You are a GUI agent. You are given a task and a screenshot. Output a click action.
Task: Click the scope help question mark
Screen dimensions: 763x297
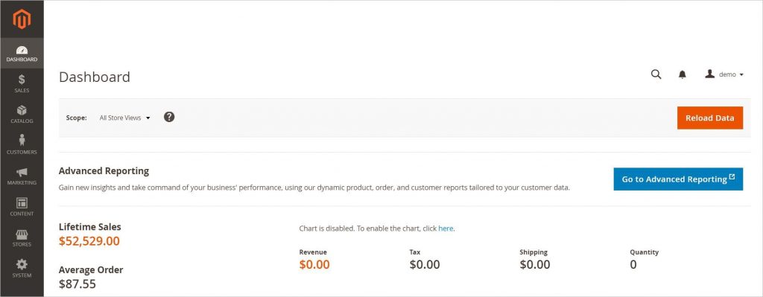click(169, 117)
